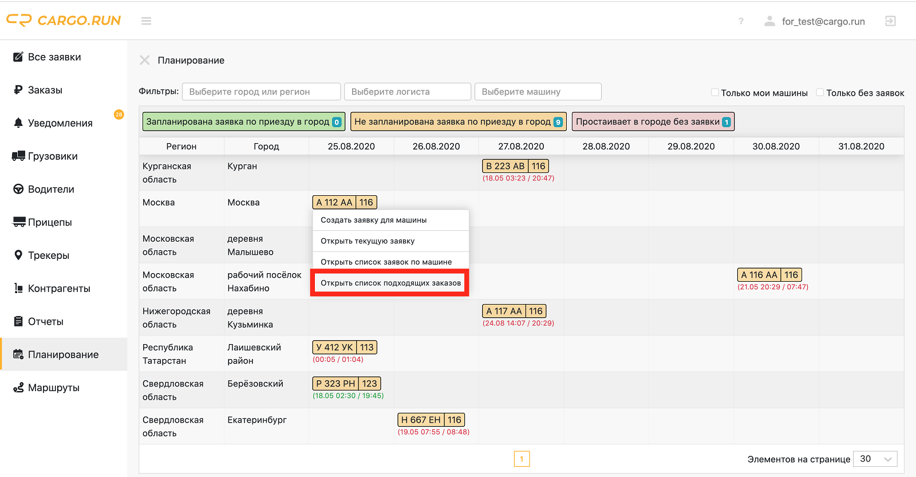Open the hamburger menu icon
Screen dimensions: 916x477
click(147, 21)
